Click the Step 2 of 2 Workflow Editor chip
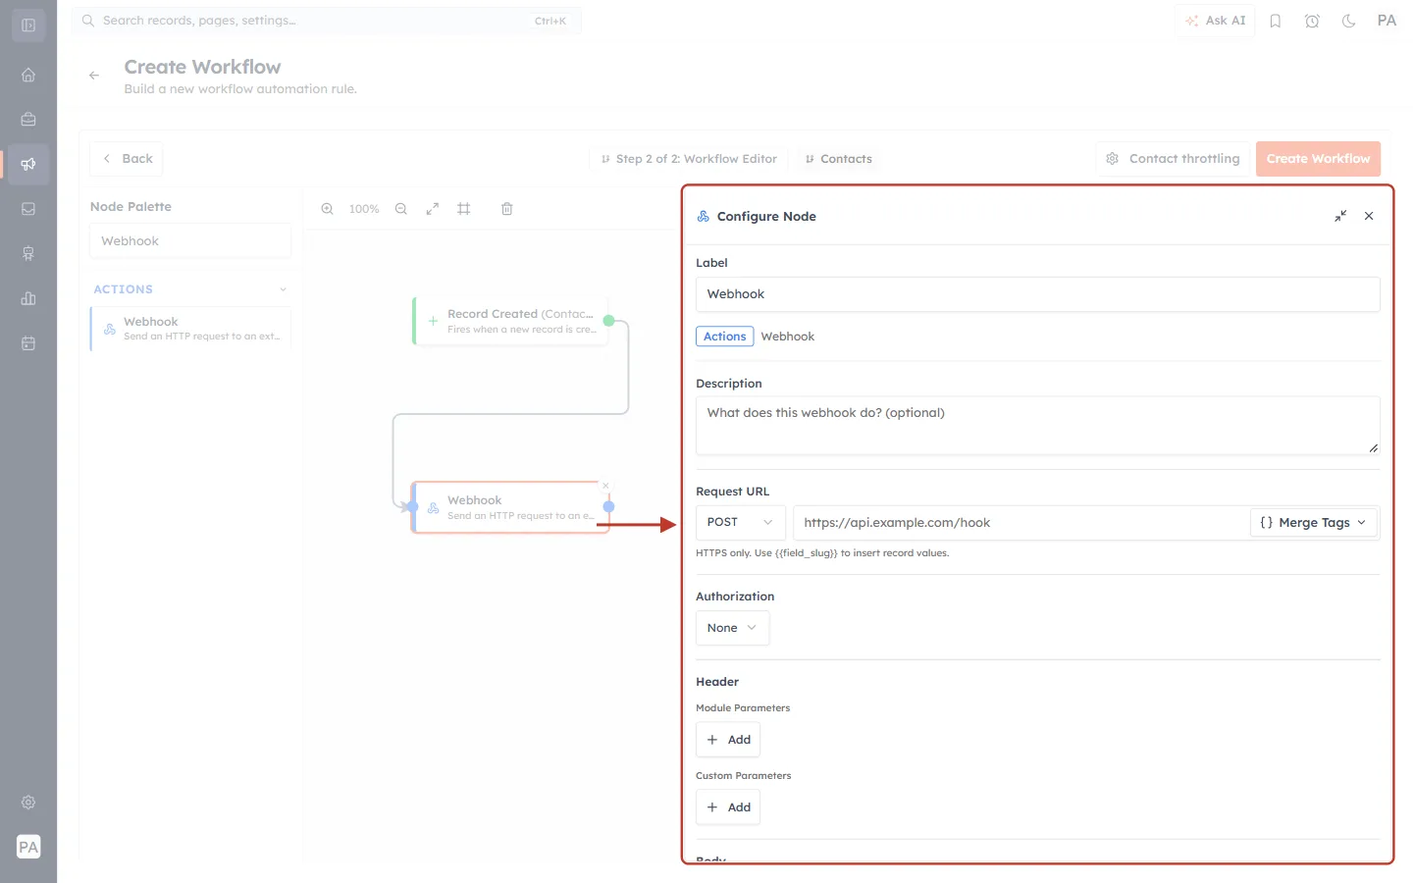This screenshot has height=883, width=1413. pos(689,159)
